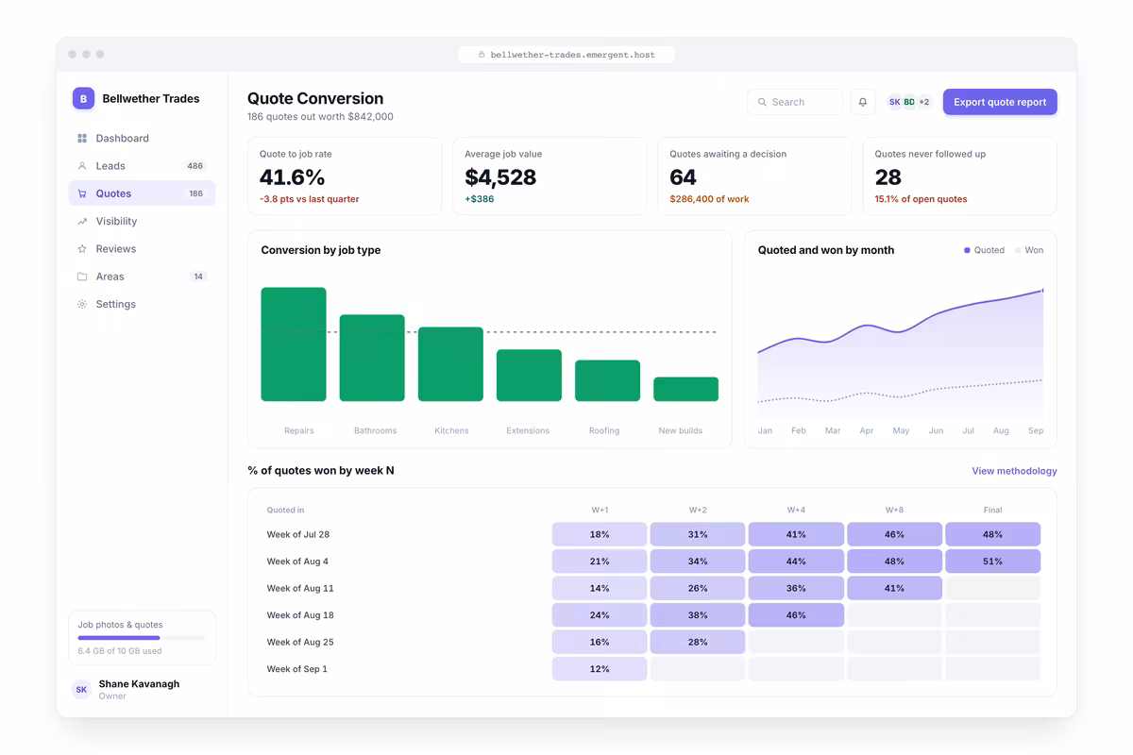
Task: Click Quotes awaiting a decision card
Action: pos(754,176)
